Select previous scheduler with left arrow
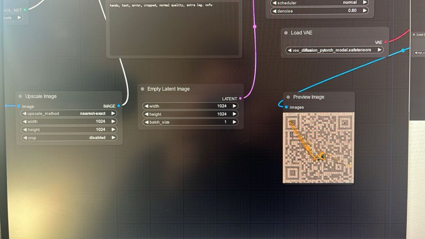The width and height of the screenshot is (425, 239). [x=274, y=3]
